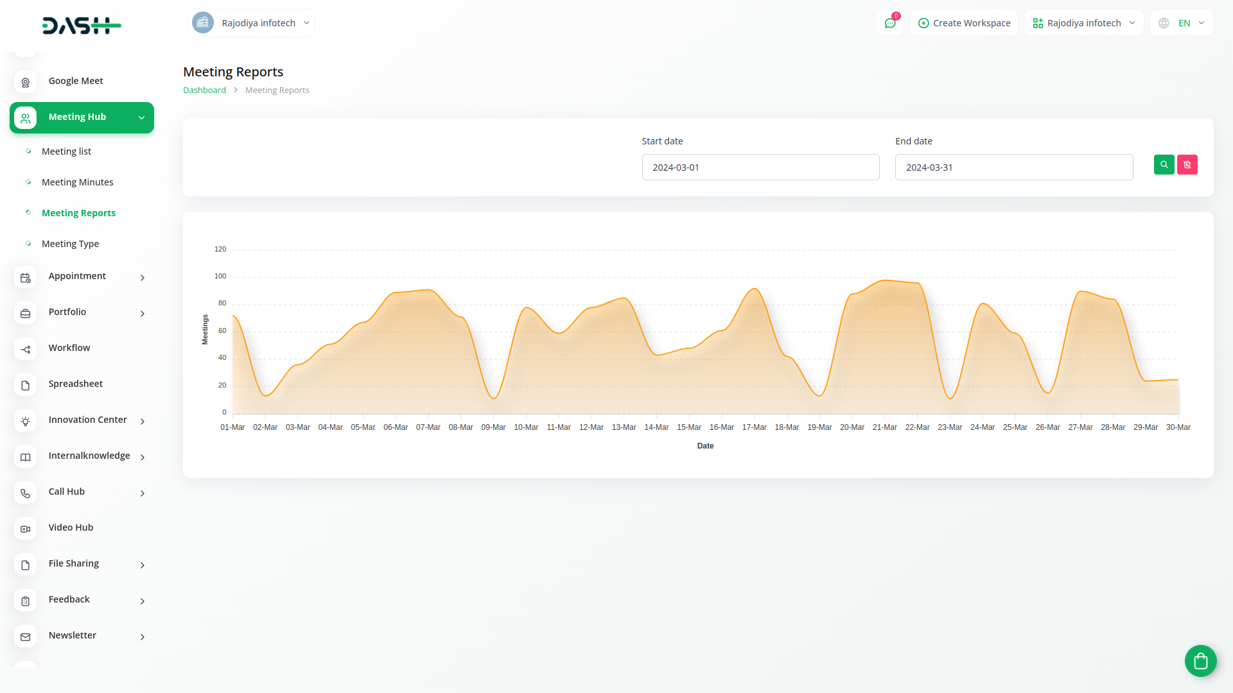The height and width of the screenshot is (693, 1233).
Task: Collapse the Meeting Hub menu
Action: tap(141, 117)
